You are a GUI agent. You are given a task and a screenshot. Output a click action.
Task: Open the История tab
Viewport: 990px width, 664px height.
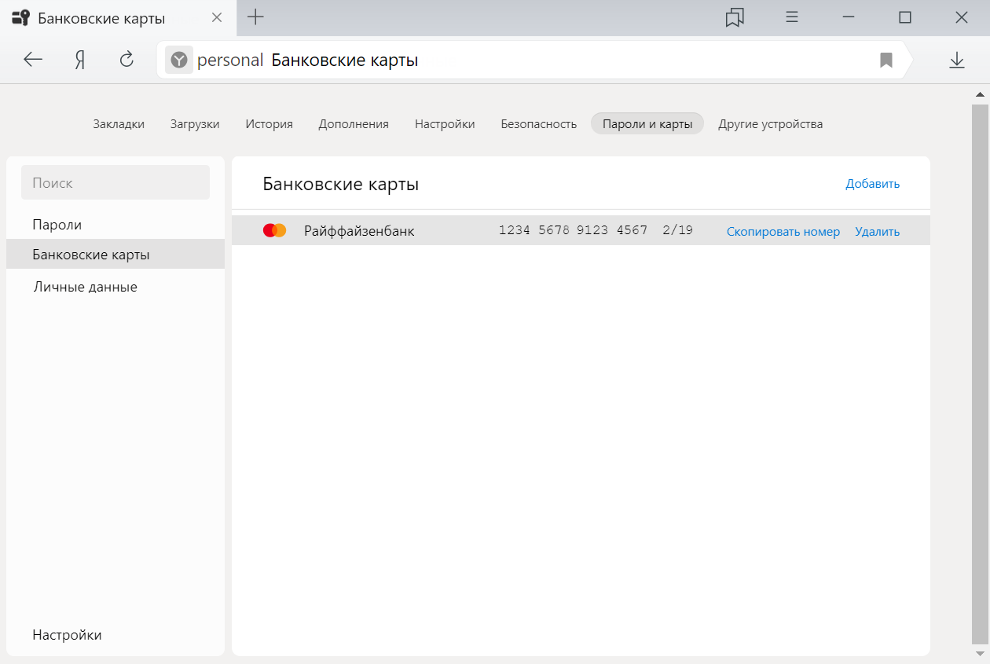pos(269,123)
